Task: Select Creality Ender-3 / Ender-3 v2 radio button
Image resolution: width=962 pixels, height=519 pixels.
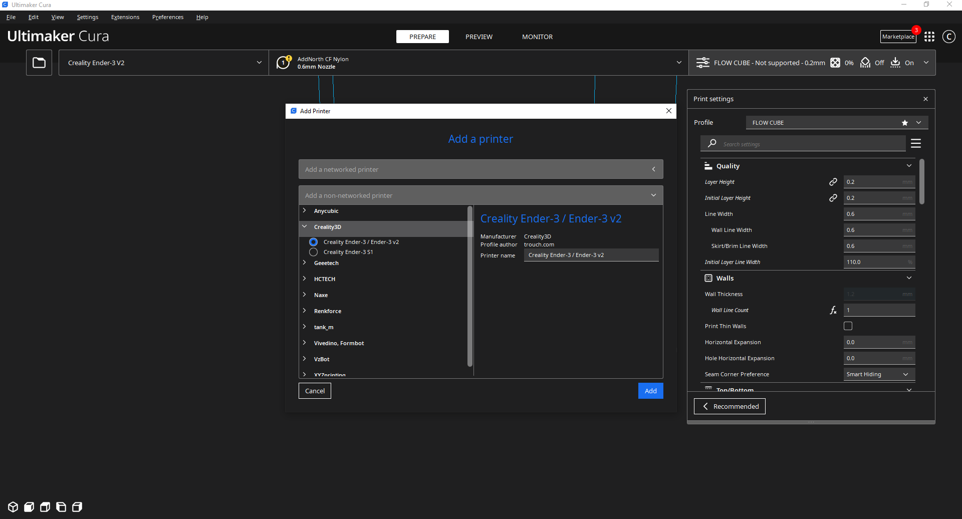Action: [314, 242]
